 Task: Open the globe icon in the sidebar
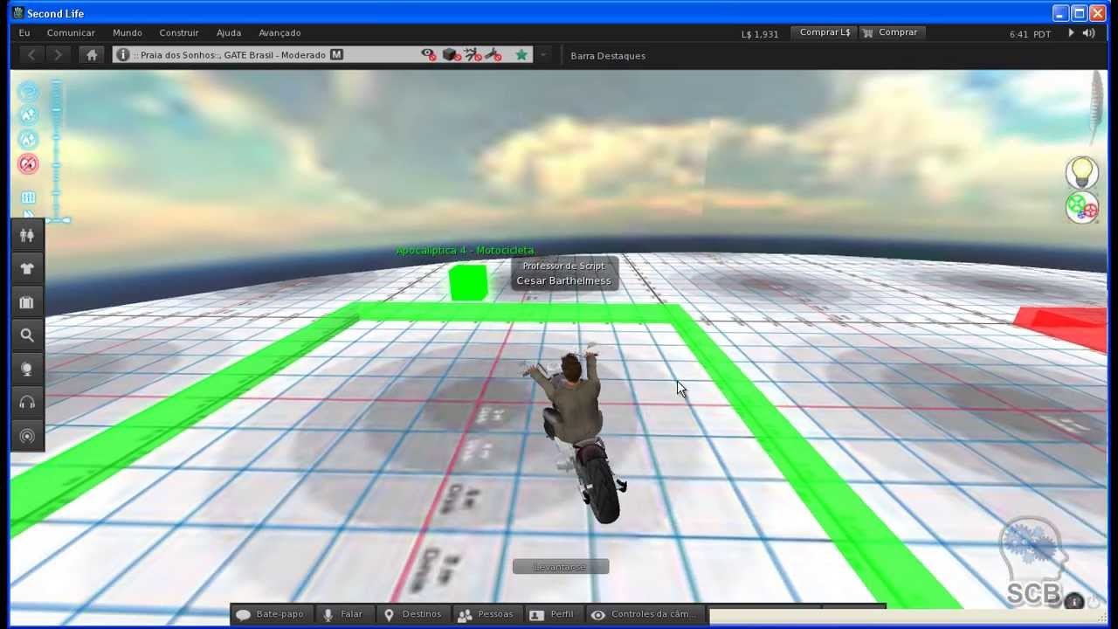pos(27,369)
